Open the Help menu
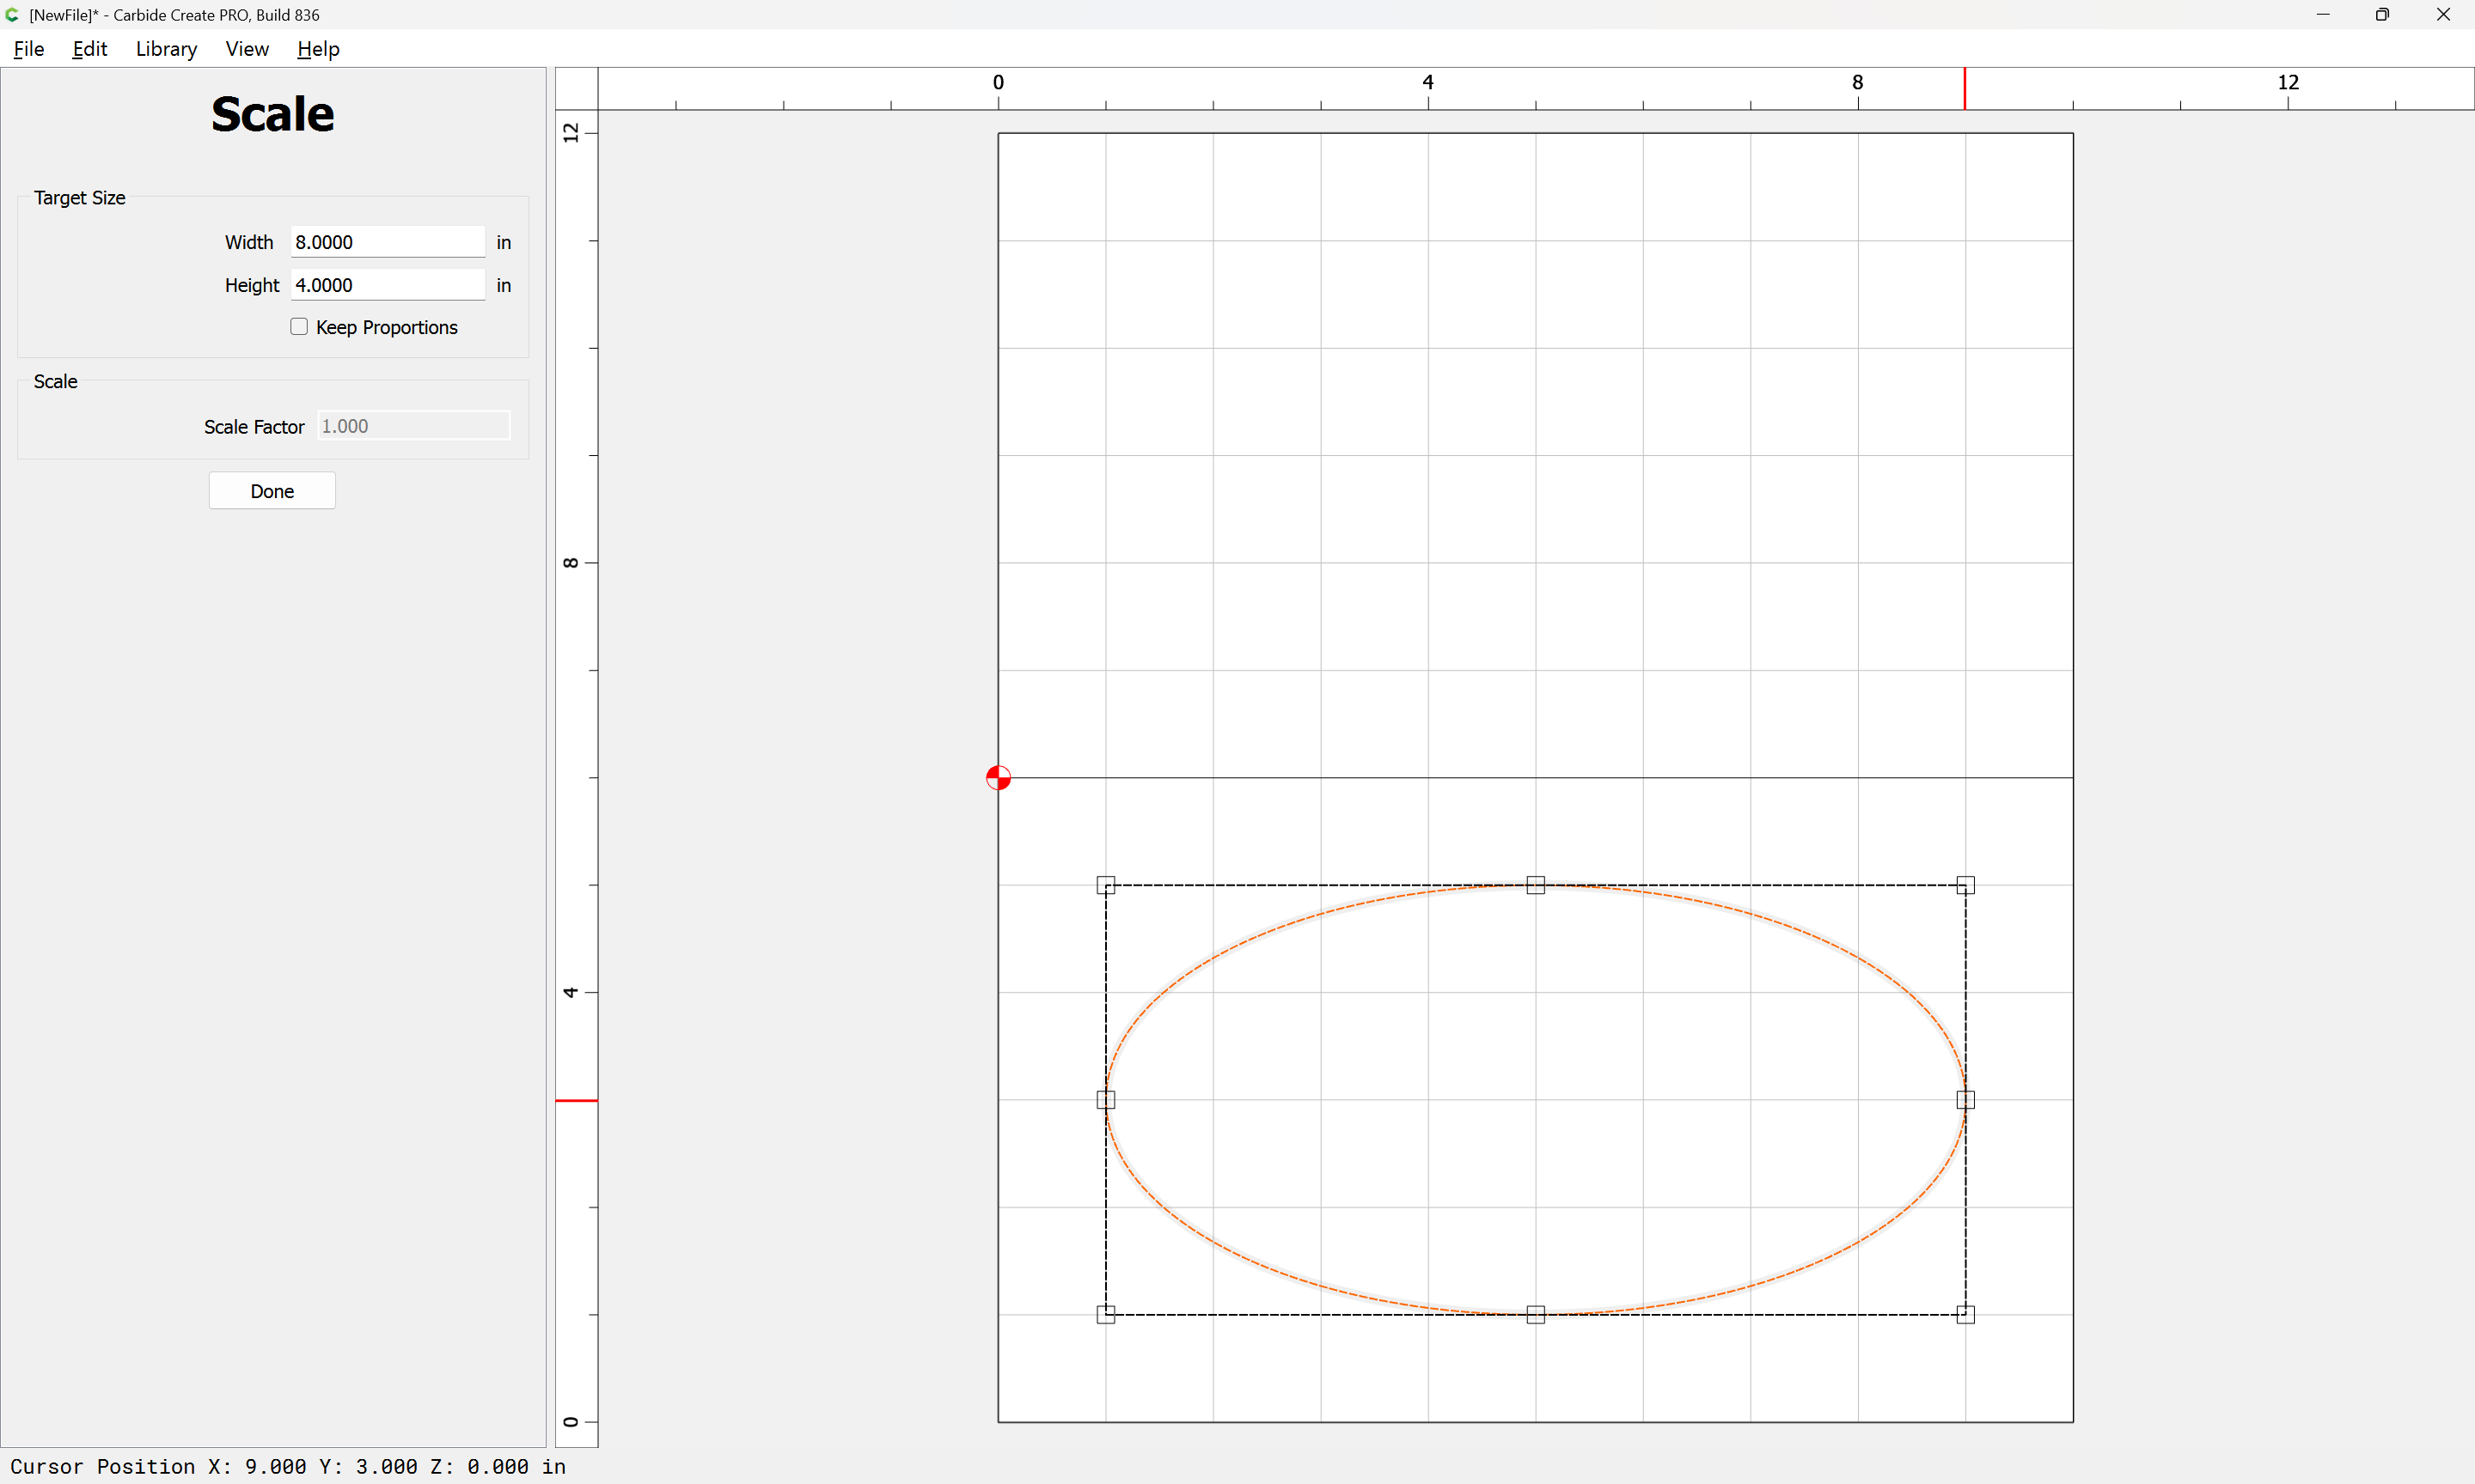Viewport: 2475px width, 1484px height. coord(318,49)
